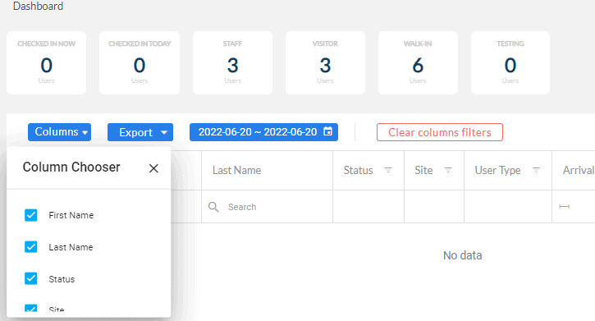Uncheck the First Name checkbox

point(30,215)
